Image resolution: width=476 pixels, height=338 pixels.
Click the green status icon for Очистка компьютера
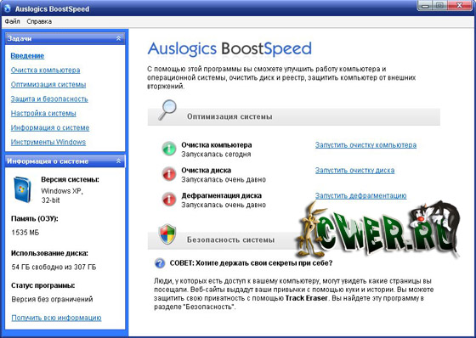pyautogui.click(x=169, y=149)
